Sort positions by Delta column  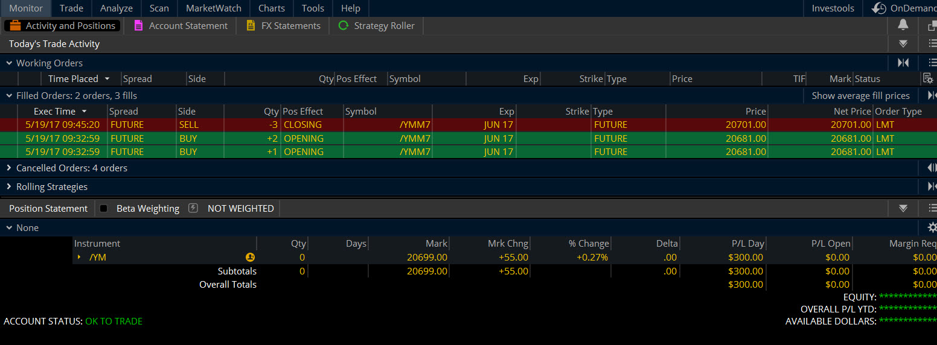coord(667,243)
